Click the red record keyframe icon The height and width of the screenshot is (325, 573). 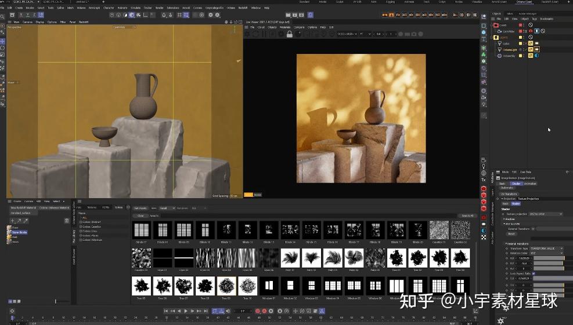[x=258, y=311]
